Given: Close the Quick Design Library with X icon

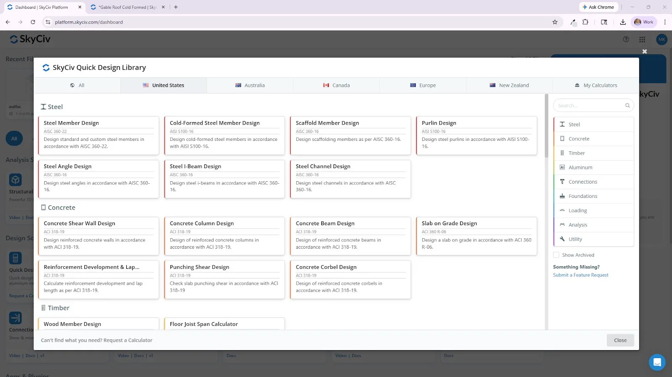Looking at the screenshot, I should point(645,51).
